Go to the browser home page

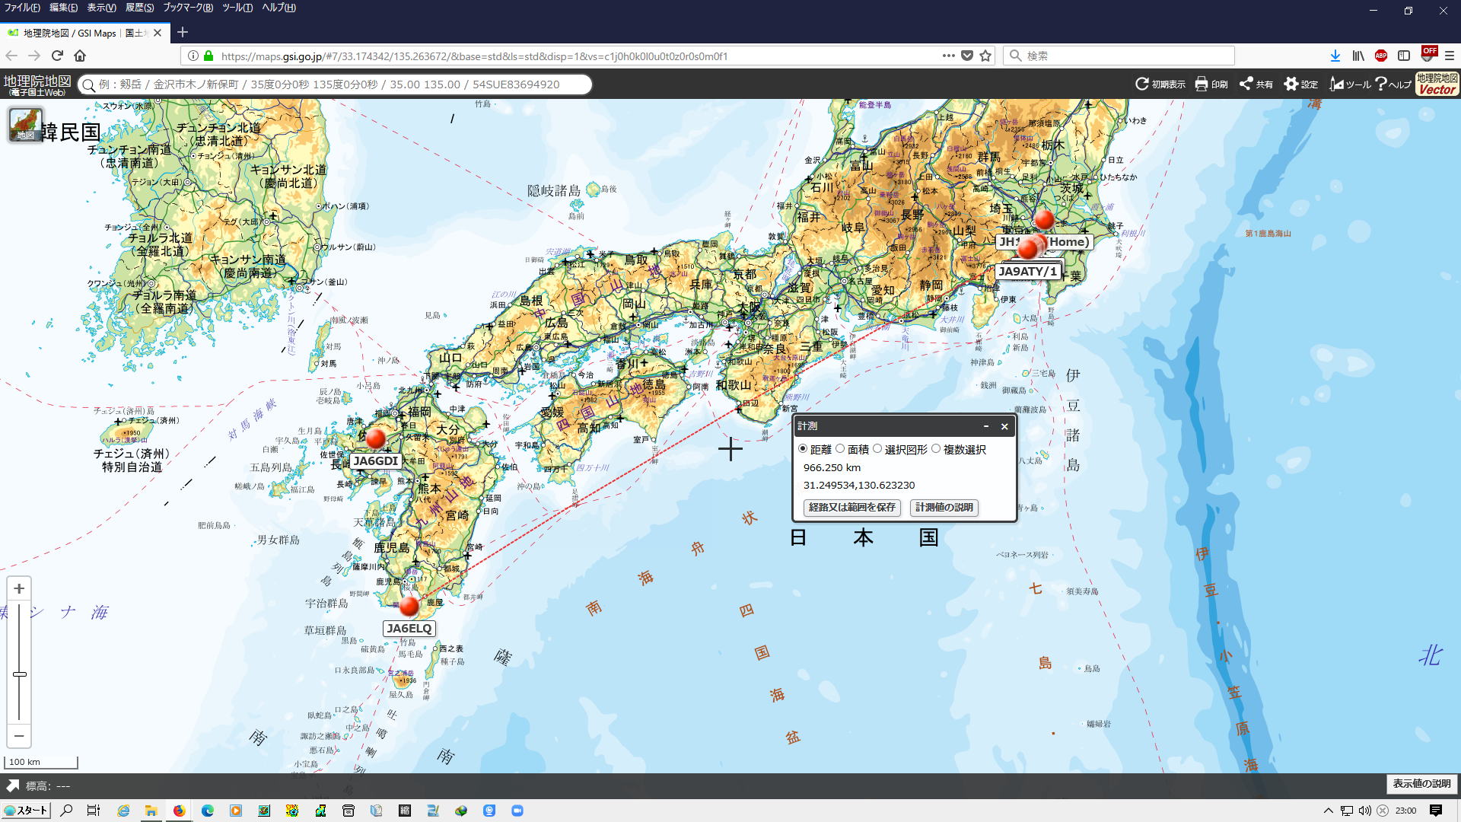point(80,56)
